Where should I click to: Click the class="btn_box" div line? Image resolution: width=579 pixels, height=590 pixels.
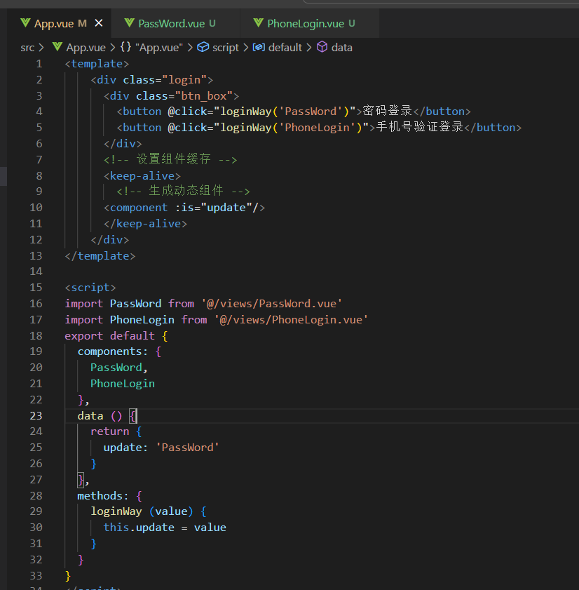click(172, 96)
